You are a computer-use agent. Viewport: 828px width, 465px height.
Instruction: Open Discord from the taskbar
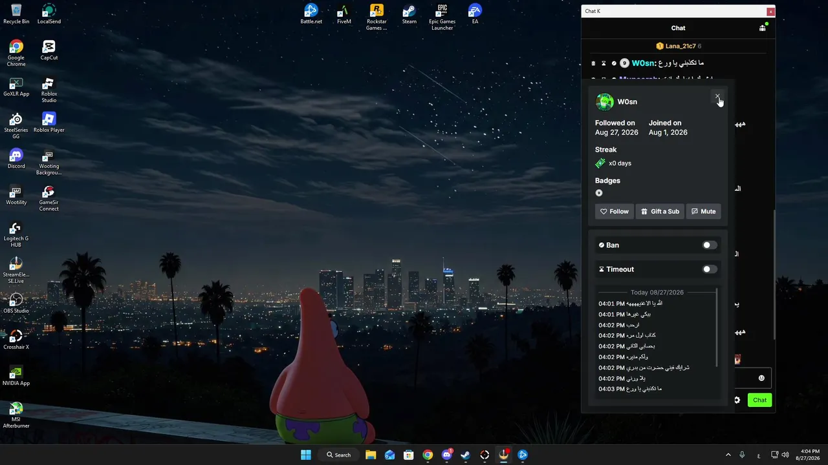(446, 455)
